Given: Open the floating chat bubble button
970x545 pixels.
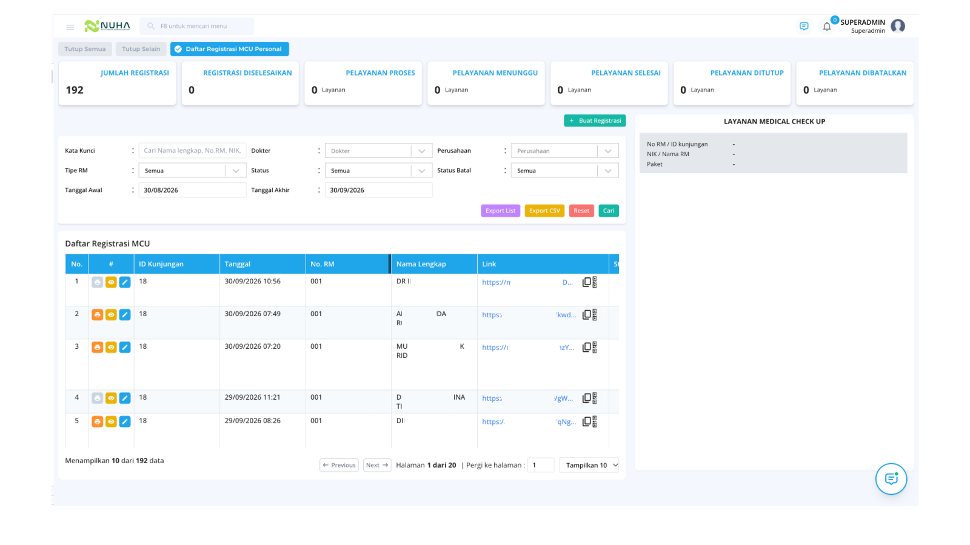Looking at the screenshot, I should tap(891, 479).
